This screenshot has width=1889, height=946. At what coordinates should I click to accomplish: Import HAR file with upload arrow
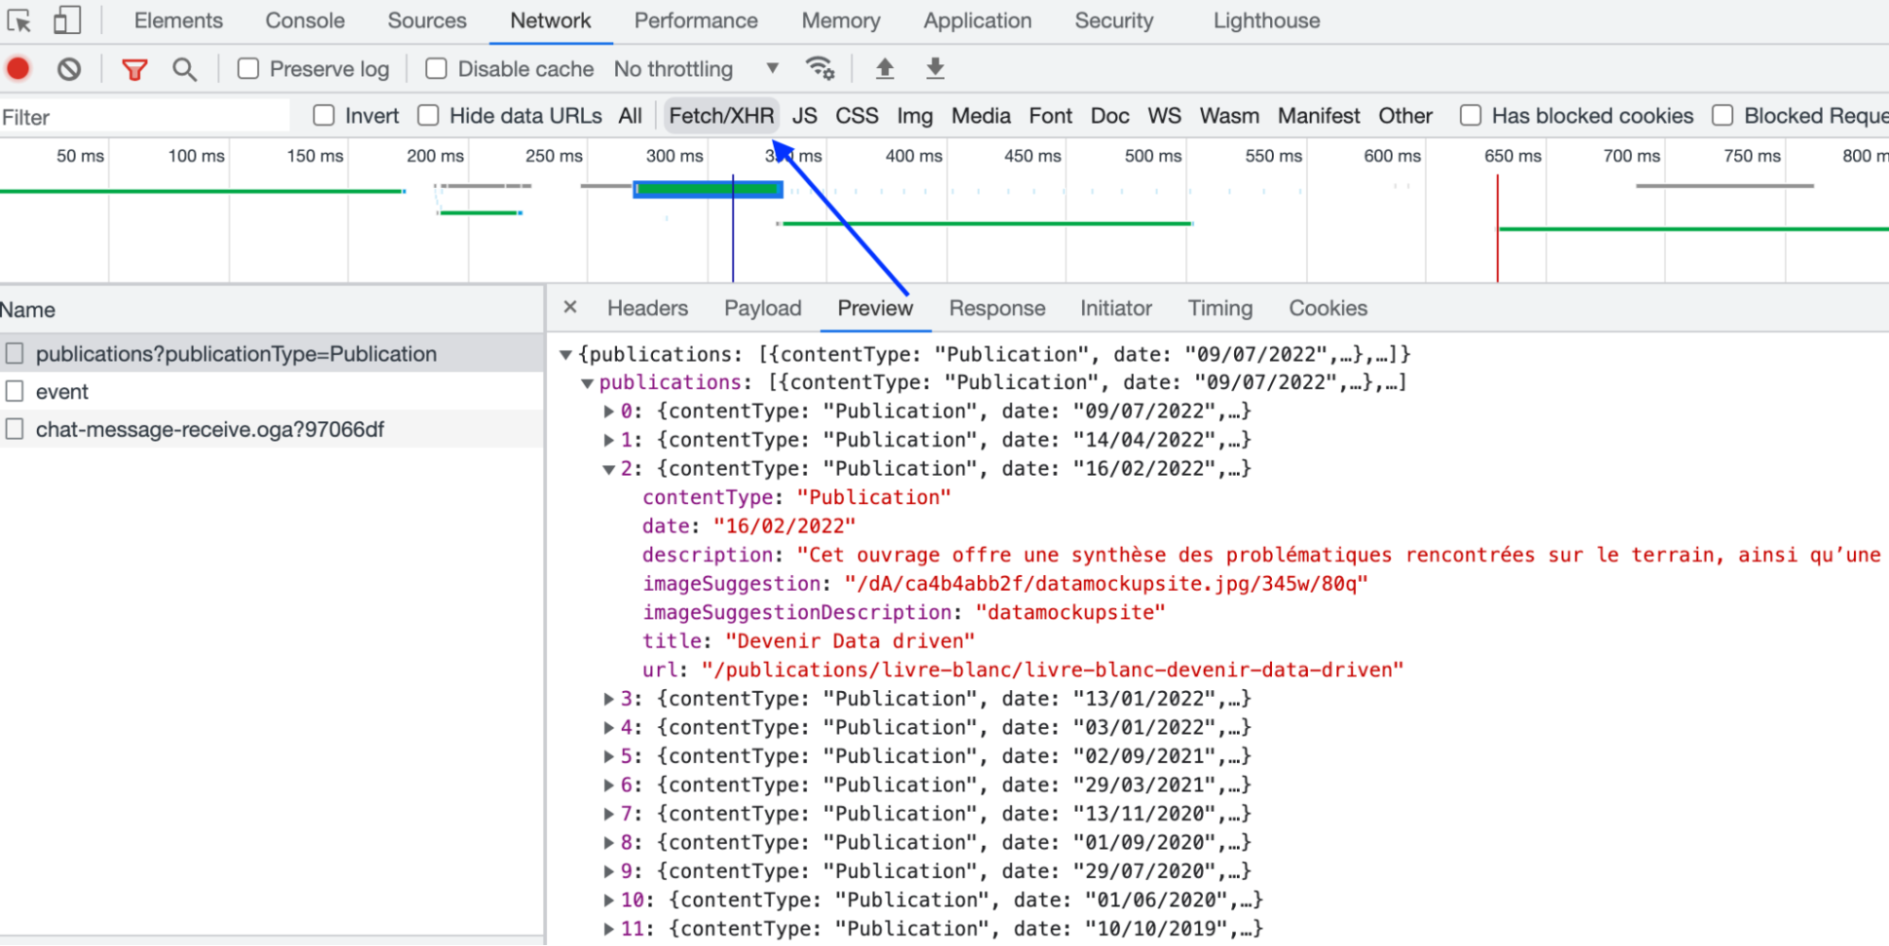(884, 68)
